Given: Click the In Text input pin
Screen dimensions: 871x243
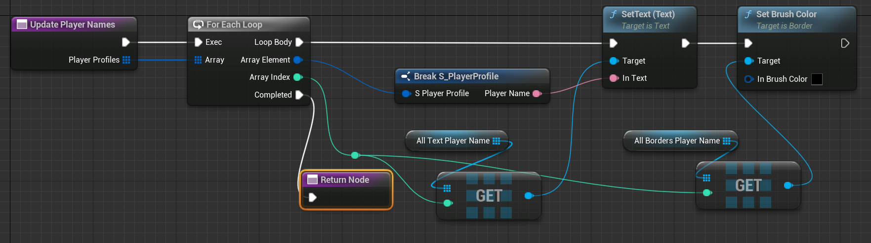Looking at the screenshot, I should [x=614, y=78].
